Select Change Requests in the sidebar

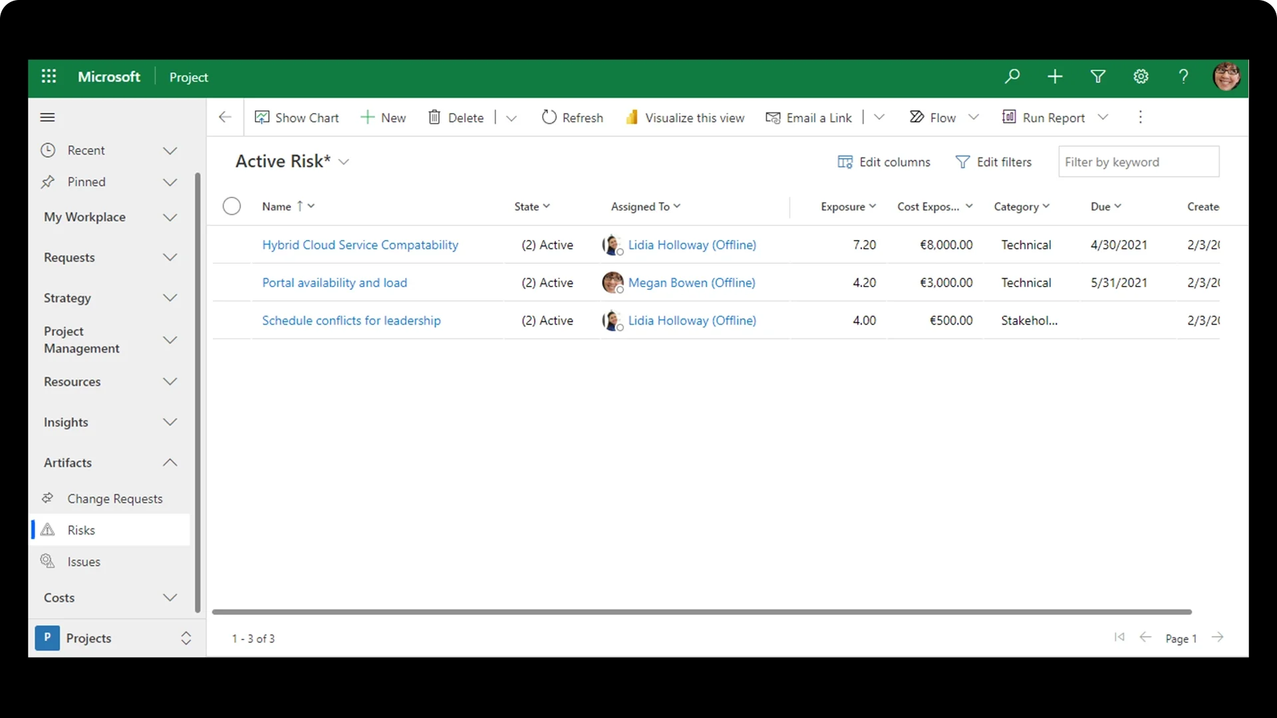[x=114, y=499]
